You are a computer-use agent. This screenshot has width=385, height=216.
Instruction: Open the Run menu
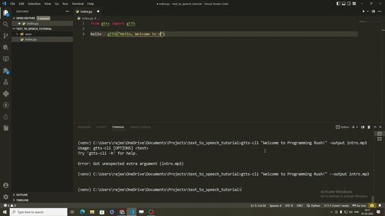65,4
